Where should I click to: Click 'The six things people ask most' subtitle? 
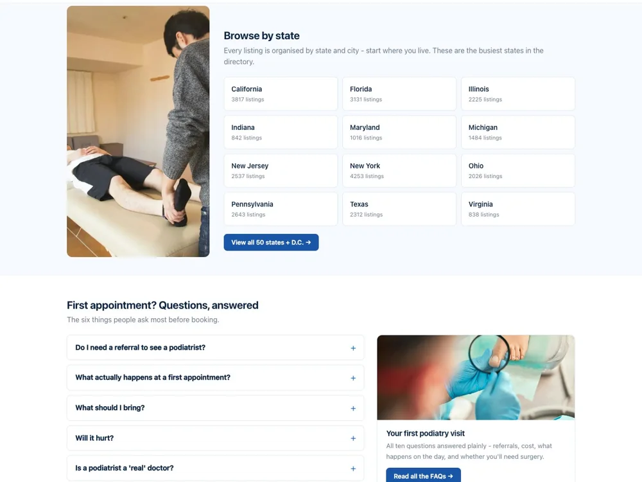tap(143, 319)
